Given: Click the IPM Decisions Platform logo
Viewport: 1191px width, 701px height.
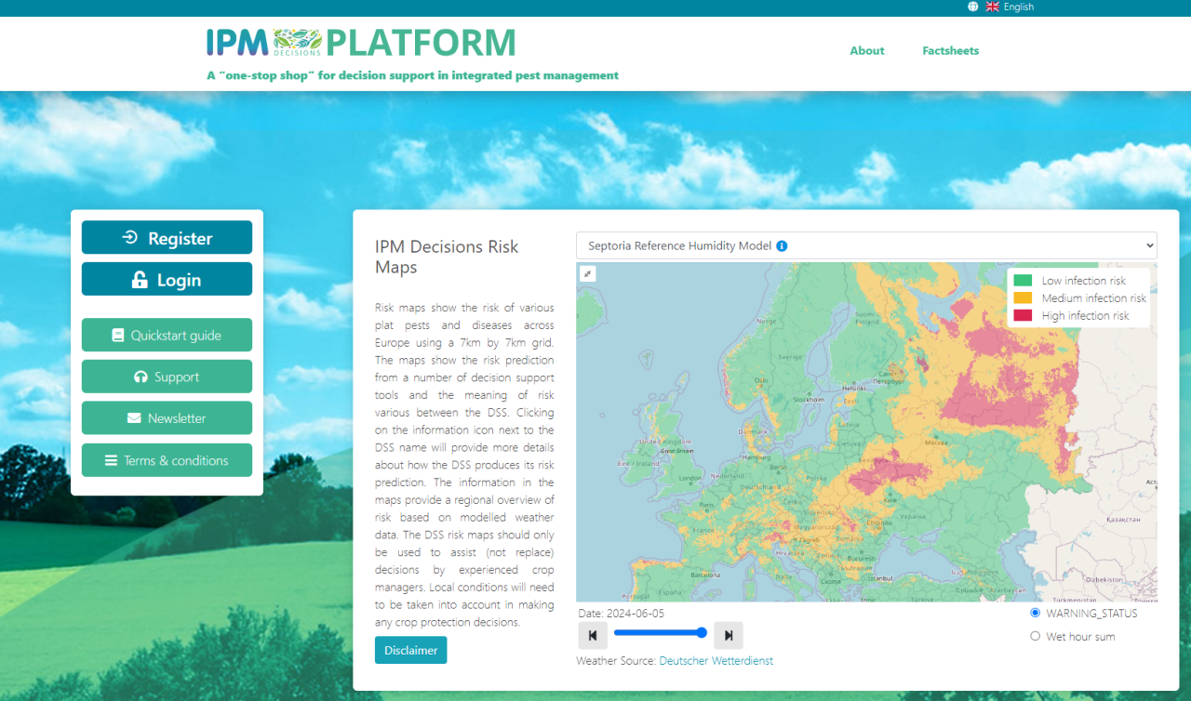Looking at the screenshot, I should point(361,43).
